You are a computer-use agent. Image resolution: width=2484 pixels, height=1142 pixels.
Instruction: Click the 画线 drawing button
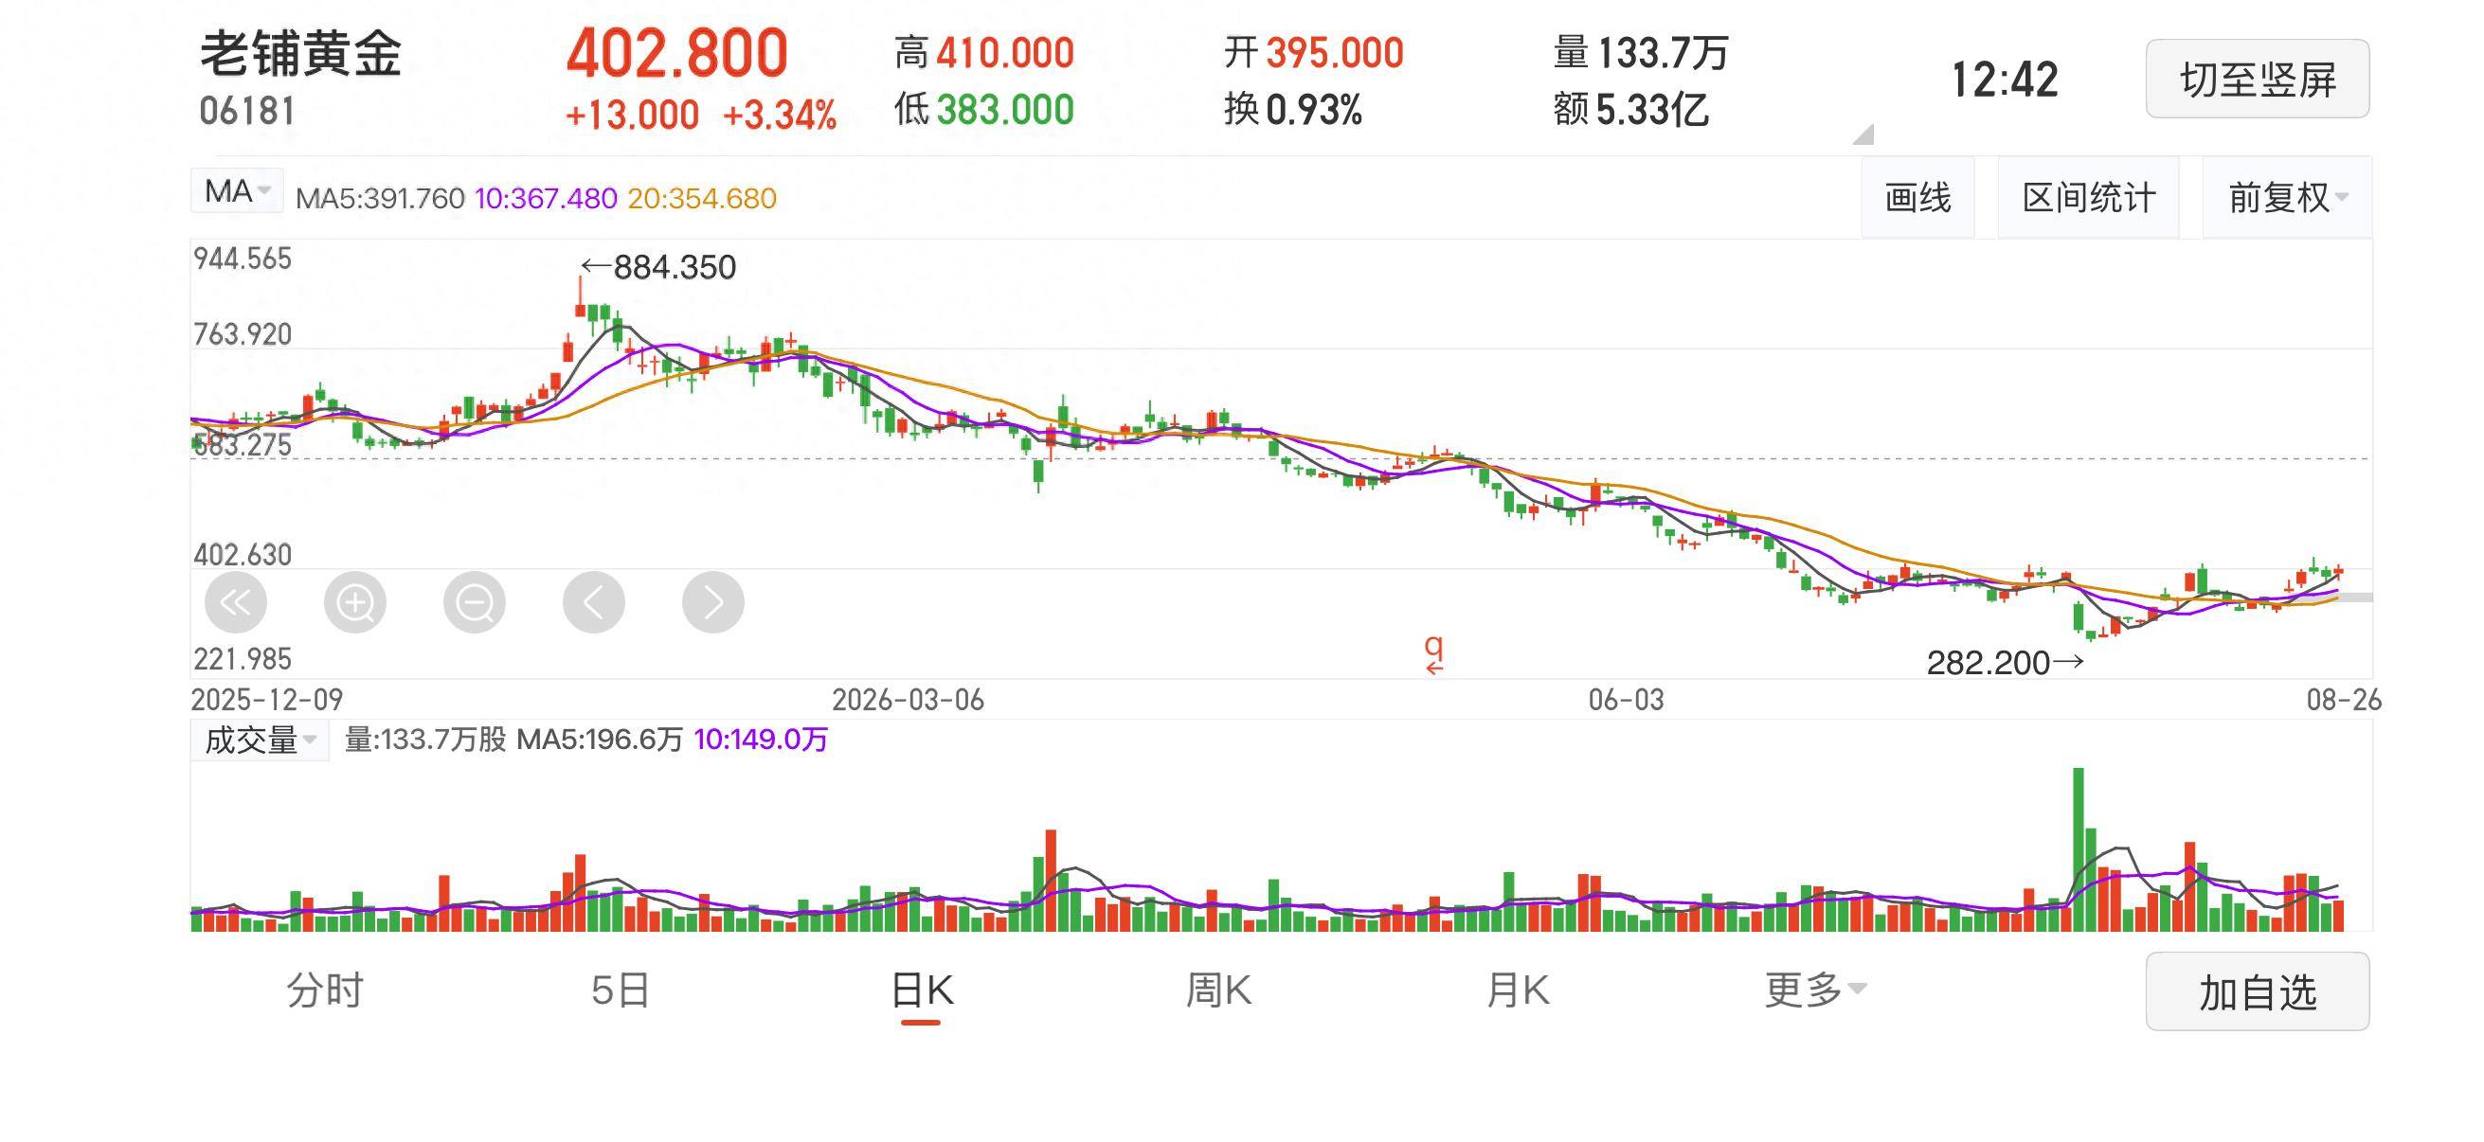click(x=1918, y=198)
